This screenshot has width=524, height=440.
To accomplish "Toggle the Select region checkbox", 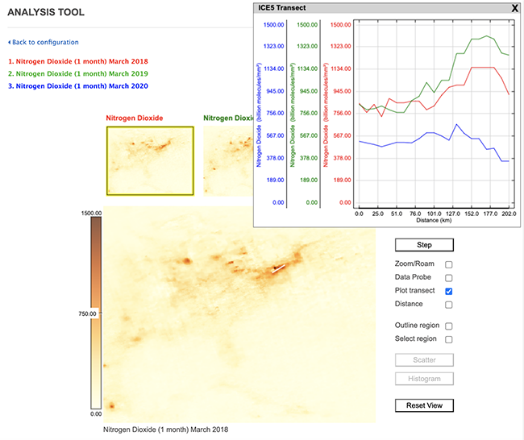I will tap(449, 339).
